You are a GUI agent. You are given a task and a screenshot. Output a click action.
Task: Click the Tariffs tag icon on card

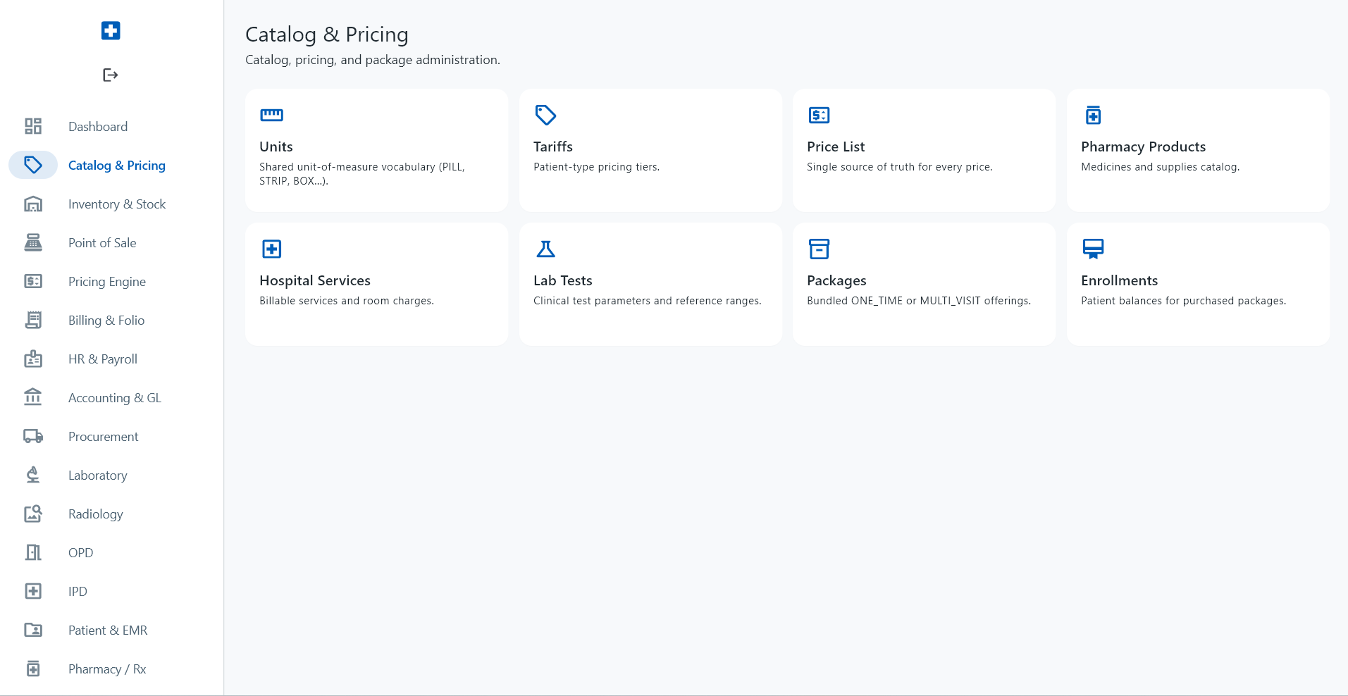[x=545, y=115]
